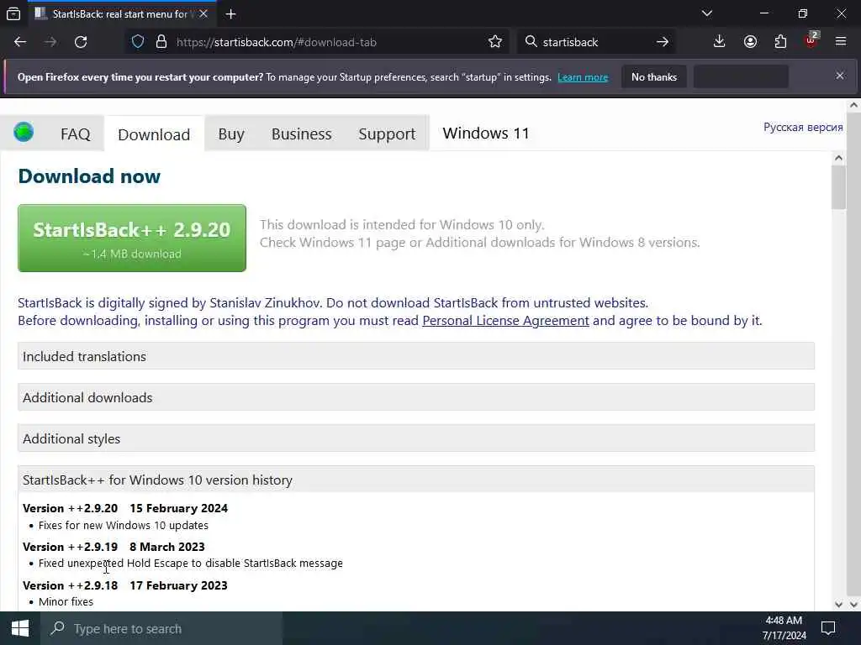The width and height of the screenshot is (861, 645).
Task: Switch to the FAQ tab
Action: (75, 134)
